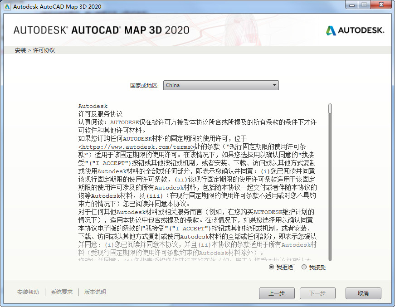The height and width of the screenshot is (307, 395).
Task: Click the 许可及服务协议 heading in the agreement
Action: (101, 114)
